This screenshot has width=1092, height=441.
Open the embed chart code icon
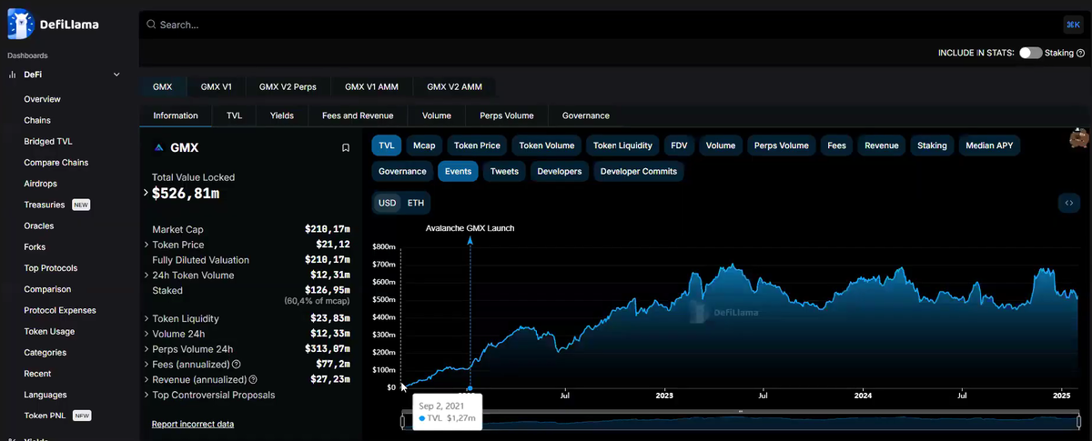(1069, 203)
